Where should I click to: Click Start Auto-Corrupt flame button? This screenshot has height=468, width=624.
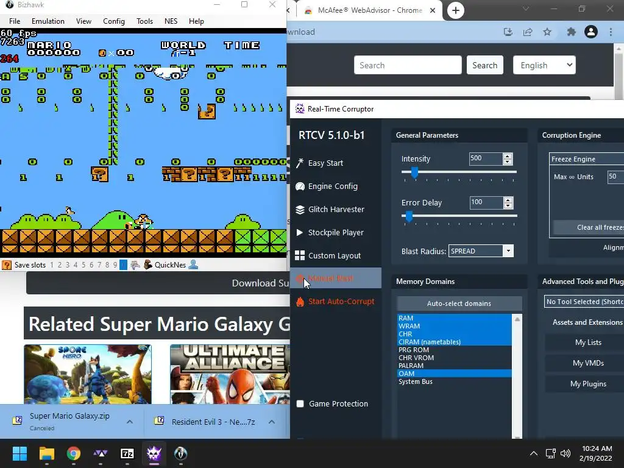click(336, 302)
